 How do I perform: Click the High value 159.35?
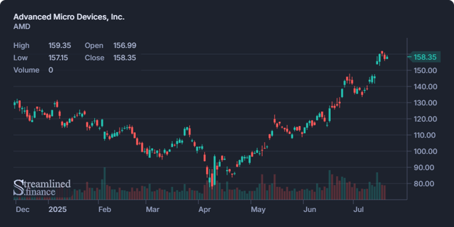point(59,45)
